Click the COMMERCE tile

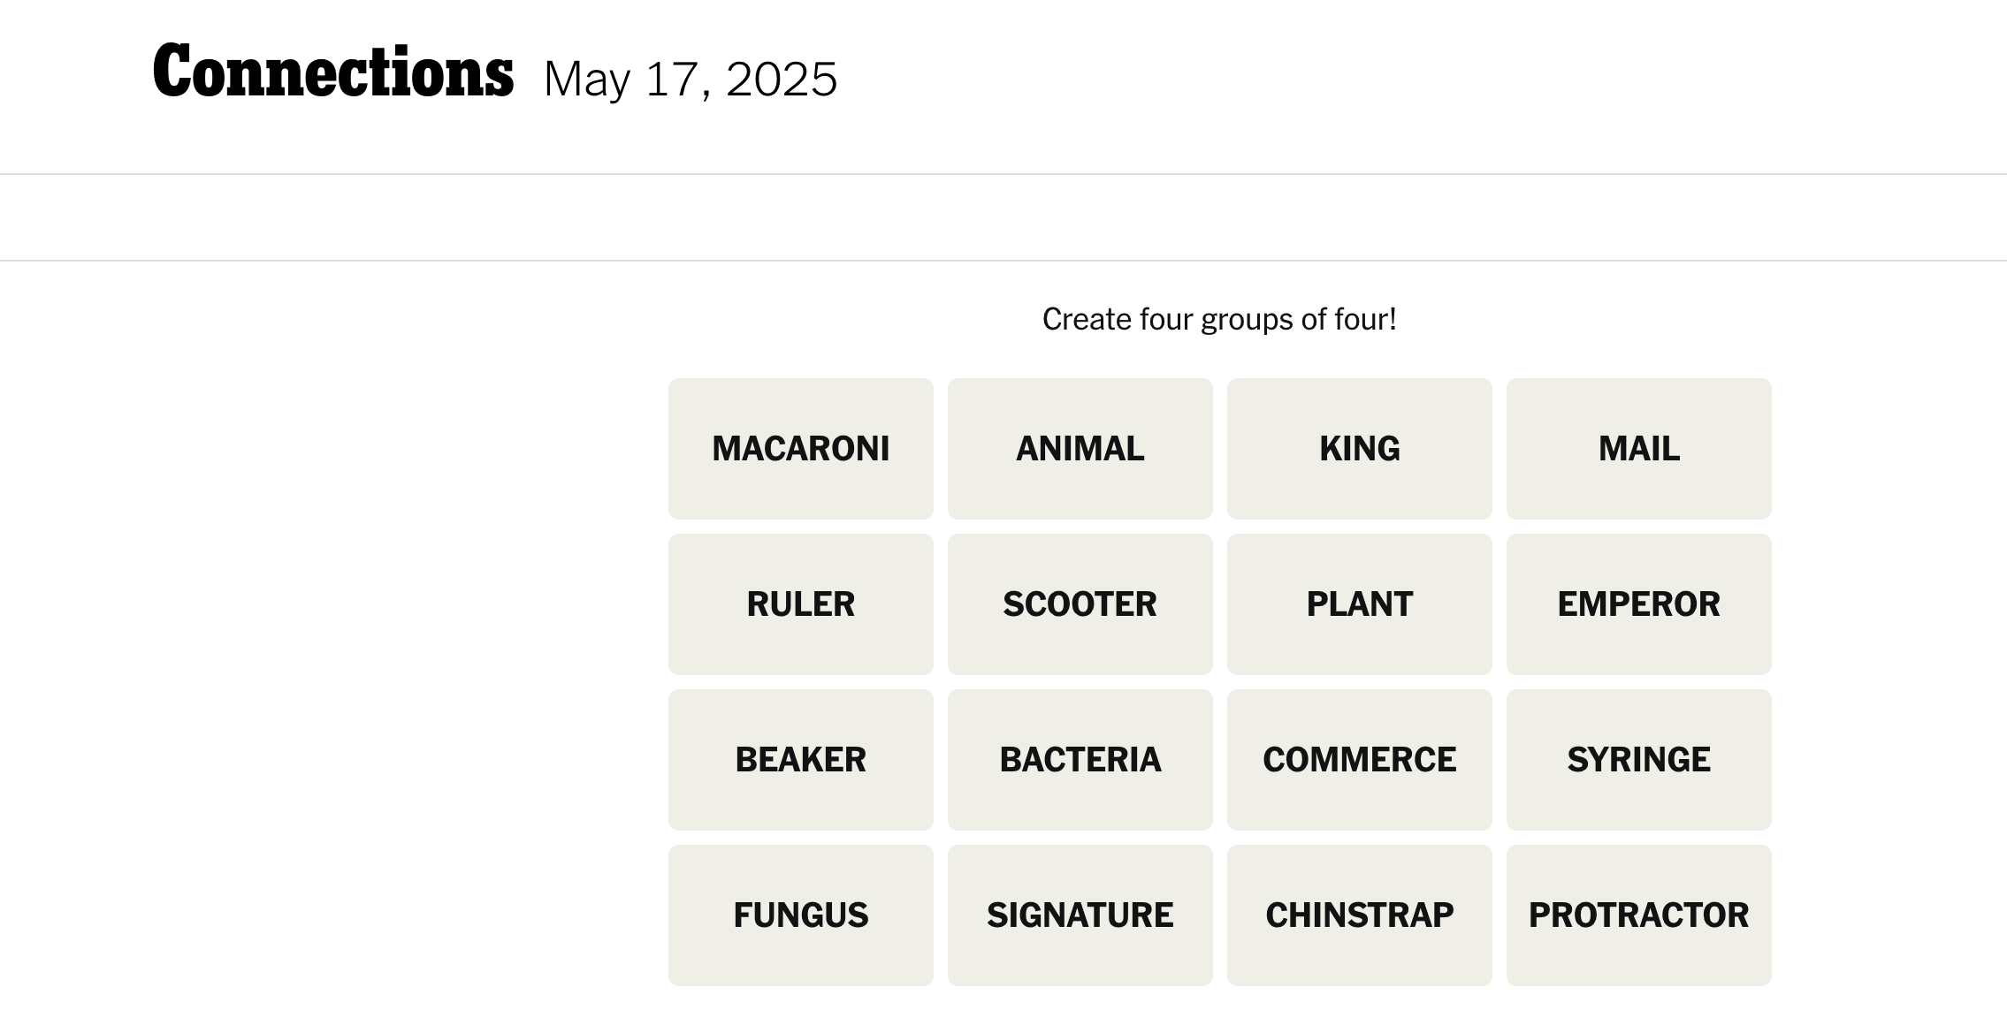(1359, 760)
